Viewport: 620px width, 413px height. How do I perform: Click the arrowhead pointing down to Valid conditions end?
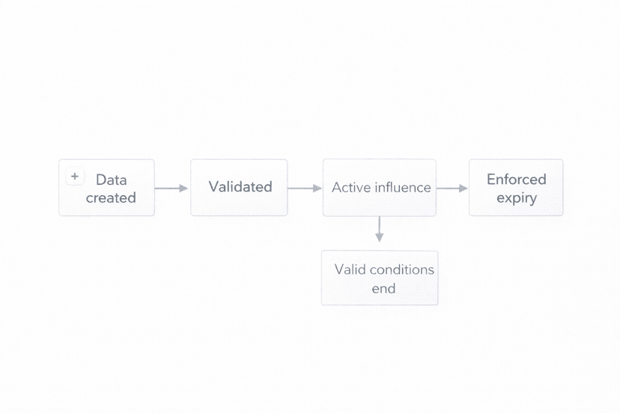point(380,238)
